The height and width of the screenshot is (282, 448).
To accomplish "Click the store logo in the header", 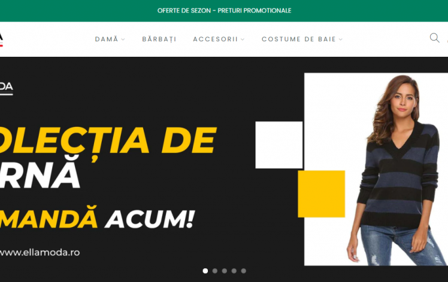I will click(x=1, y=39).
